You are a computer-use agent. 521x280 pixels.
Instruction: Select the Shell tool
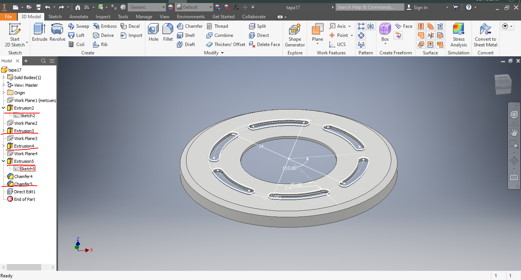click(186, 35)
